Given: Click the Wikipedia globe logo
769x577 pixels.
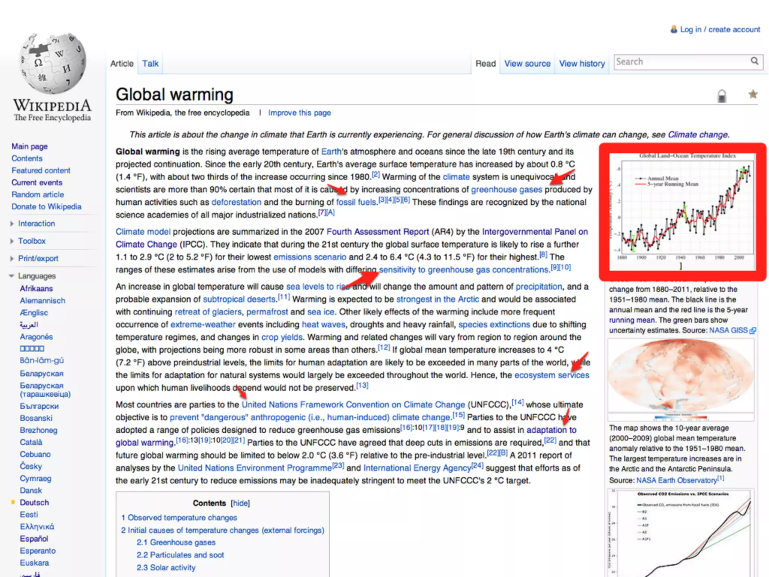Looking at the screenshot, I should coord(52,63).
